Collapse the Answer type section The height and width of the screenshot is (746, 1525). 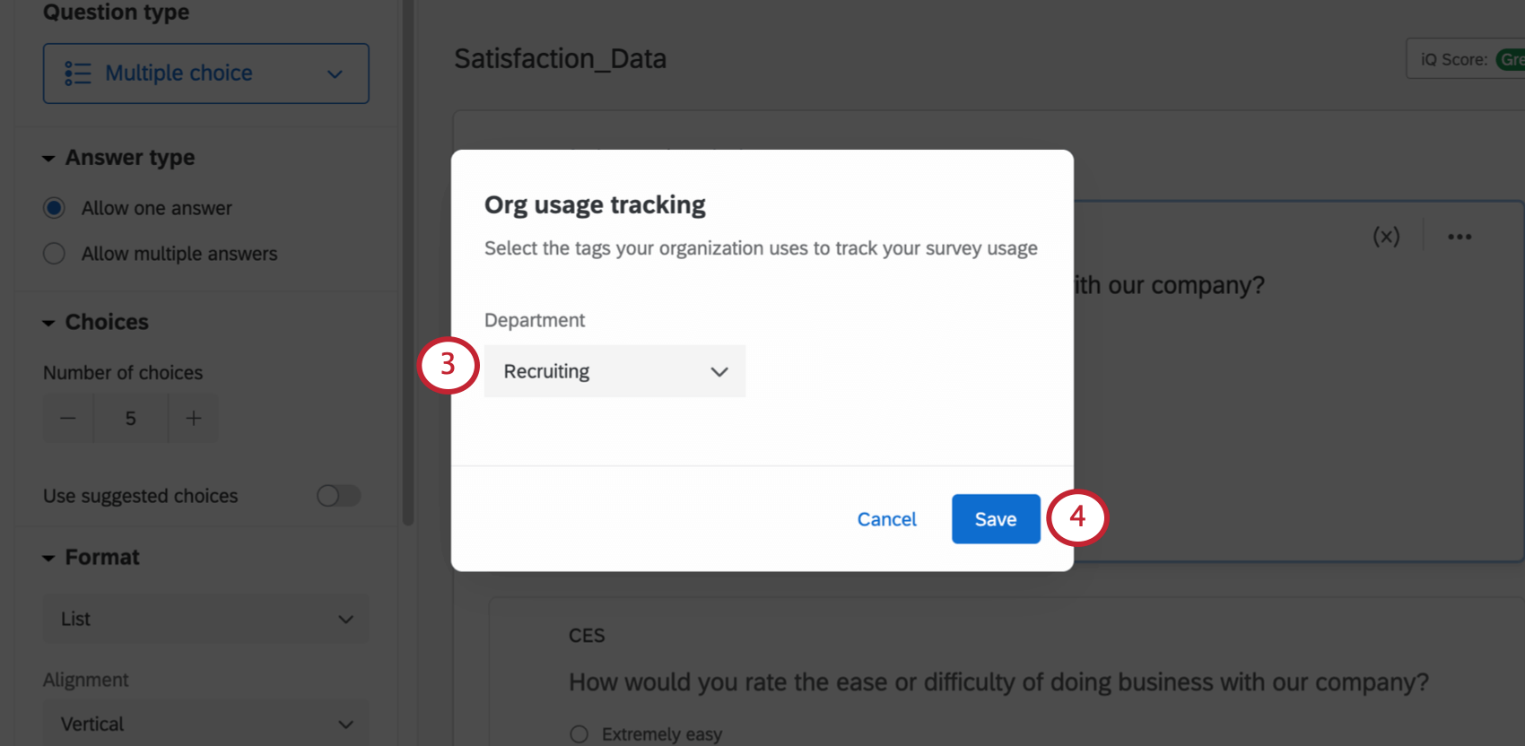(x=48, y=159)
